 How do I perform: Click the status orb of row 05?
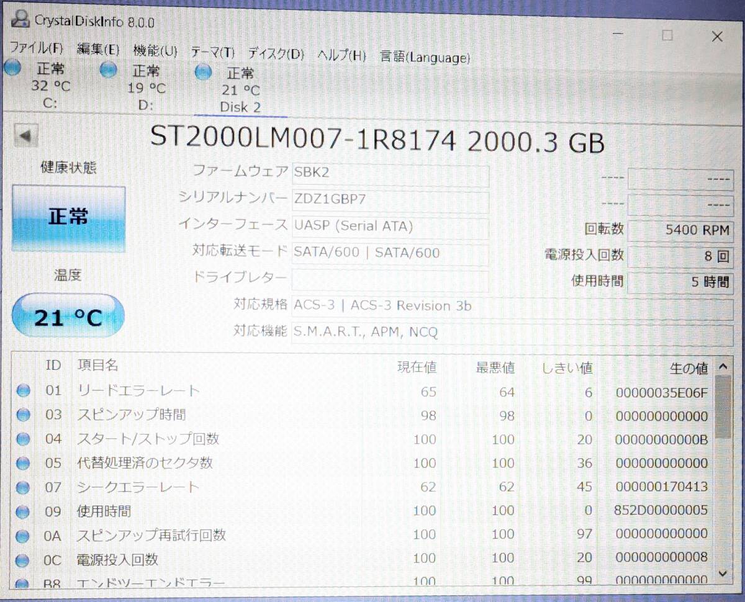(x=23, y=463)
